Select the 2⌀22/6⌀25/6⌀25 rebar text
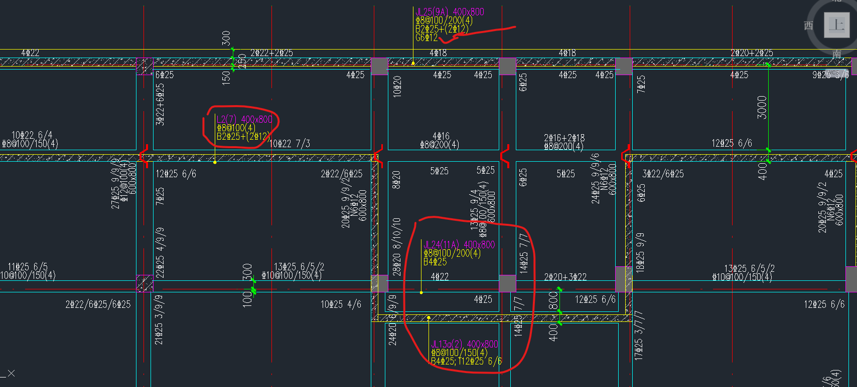This screenshot has width=857, height=387. coord(98,304)
